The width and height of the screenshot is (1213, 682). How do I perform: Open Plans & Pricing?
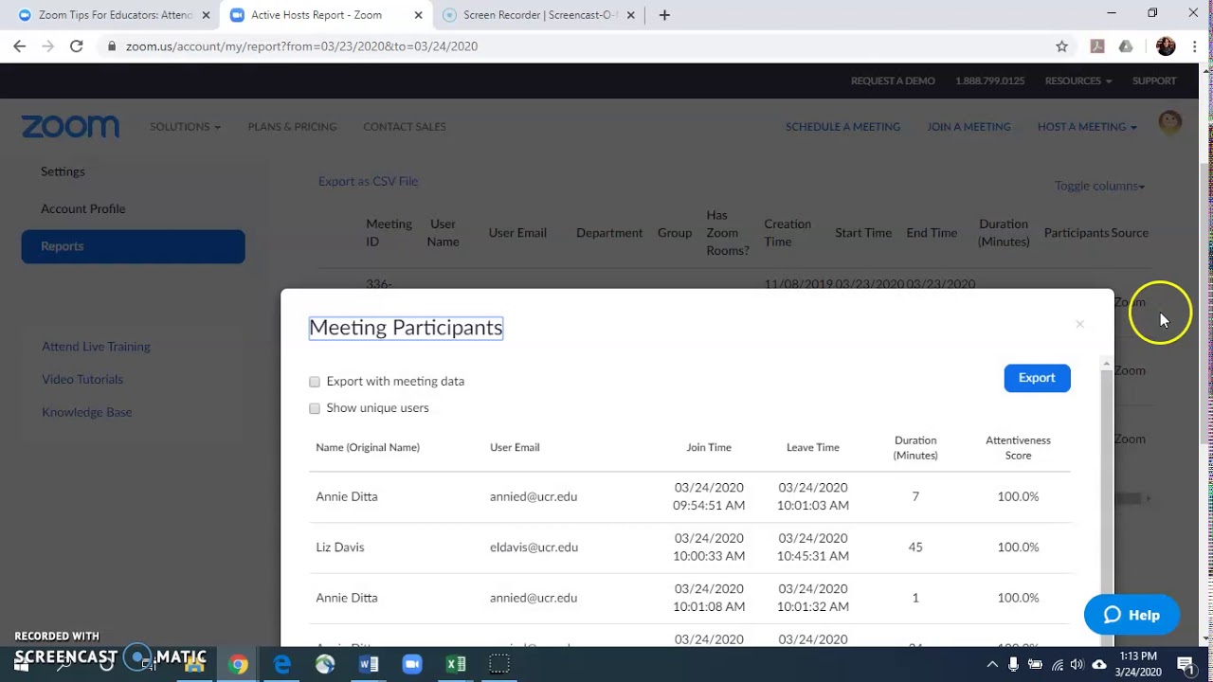[292, 127]
